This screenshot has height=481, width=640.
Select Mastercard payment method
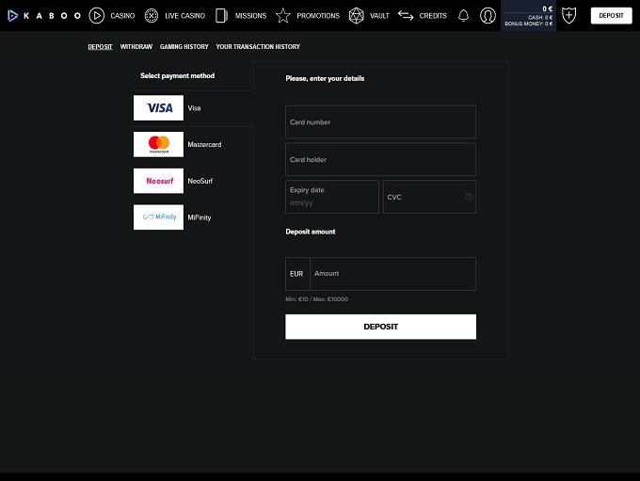pyautogui.click(x=159, y=144)
